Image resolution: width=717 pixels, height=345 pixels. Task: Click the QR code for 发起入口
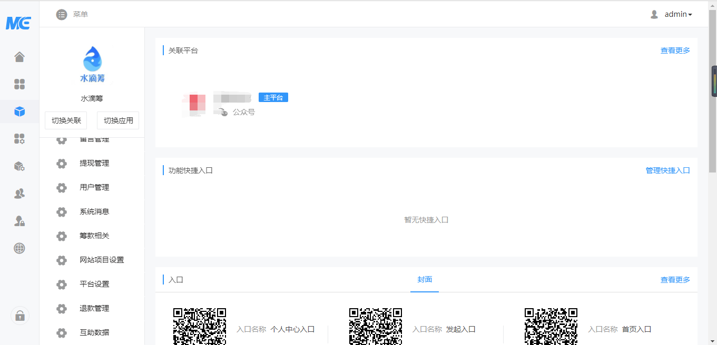tap(376, 326)
